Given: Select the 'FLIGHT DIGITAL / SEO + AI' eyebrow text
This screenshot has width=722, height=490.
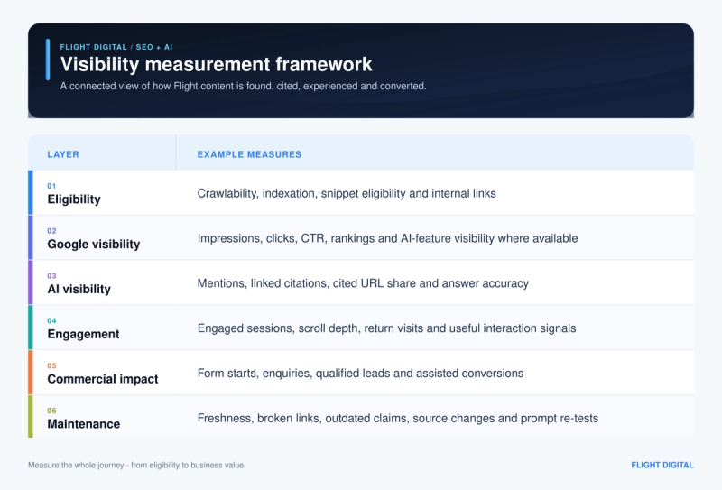Looking at the screenshot, I should (x=116, y=47).
